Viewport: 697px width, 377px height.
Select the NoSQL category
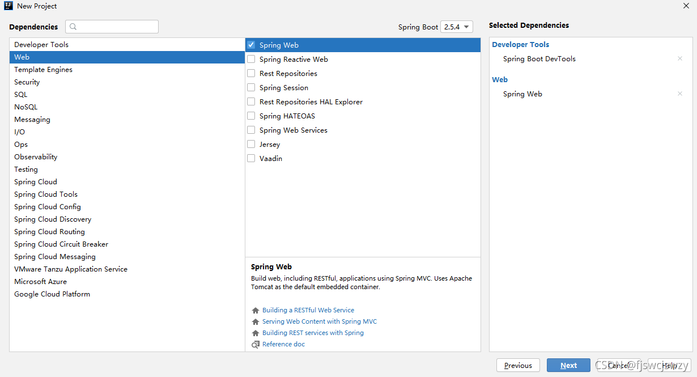pos(127,107)
